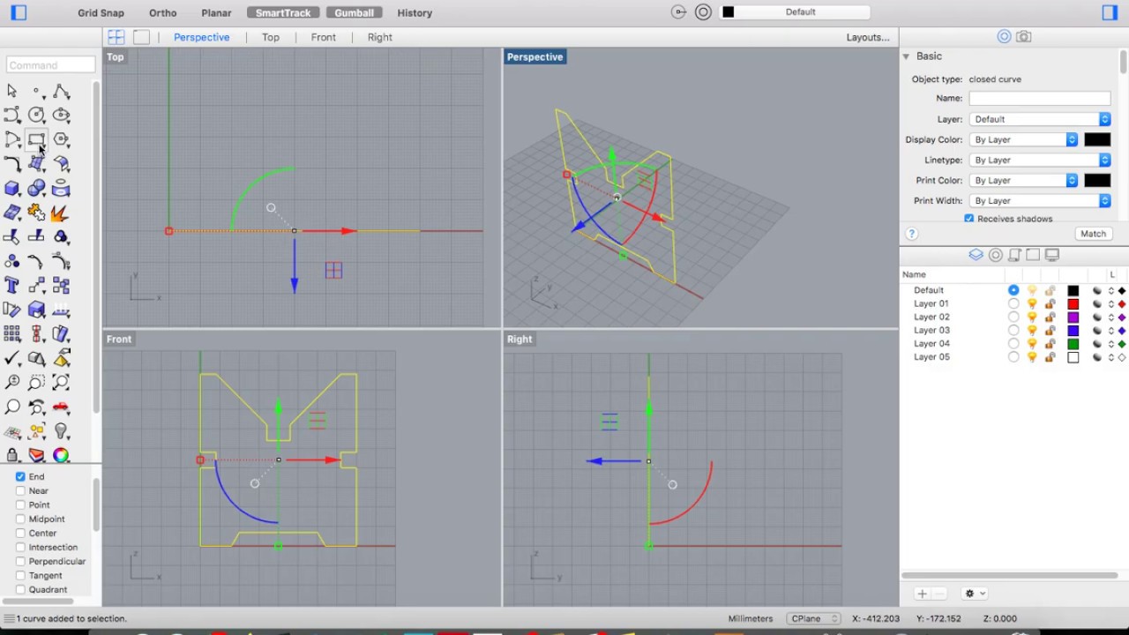Viewport: 1129px width, 635px height.
Task: Open the Boolean union spheres tool
Action: pyautogui.click(x=36, y=188)
